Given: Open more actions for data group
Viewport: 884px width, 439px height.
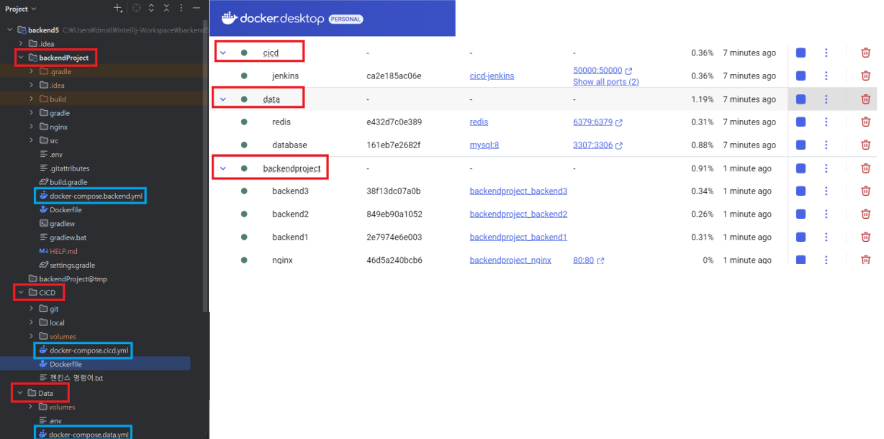Looking at the screenshot, I should (x=826, y=99).
